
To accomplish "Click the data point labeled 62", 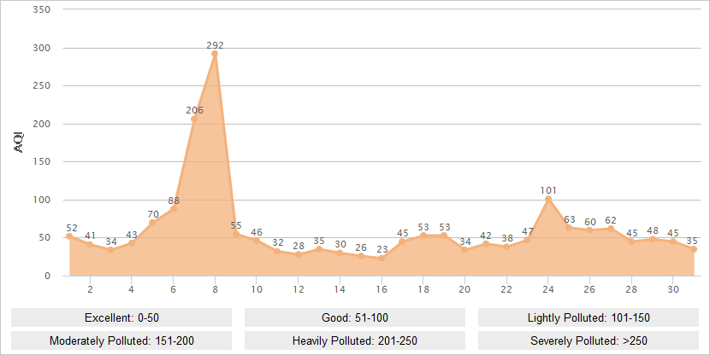I will coord(611,229).
